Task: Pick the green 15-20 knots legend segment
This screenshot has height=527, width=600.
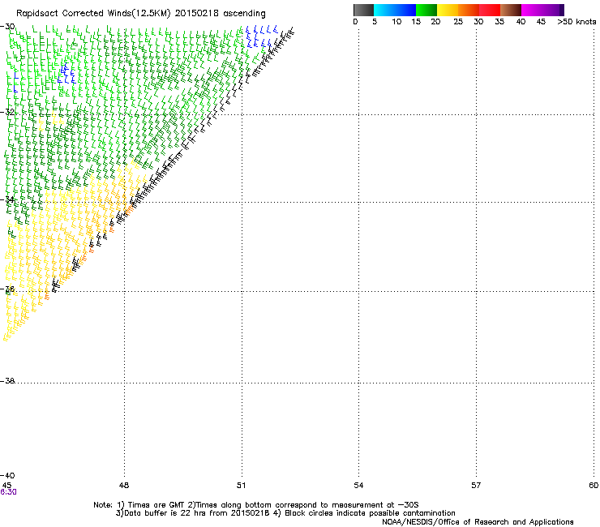Action: pyautogui.click(x=426, y=10)
